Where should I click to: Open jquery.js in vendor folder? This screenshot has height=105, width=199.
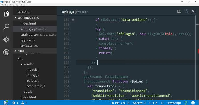[33, 75]
